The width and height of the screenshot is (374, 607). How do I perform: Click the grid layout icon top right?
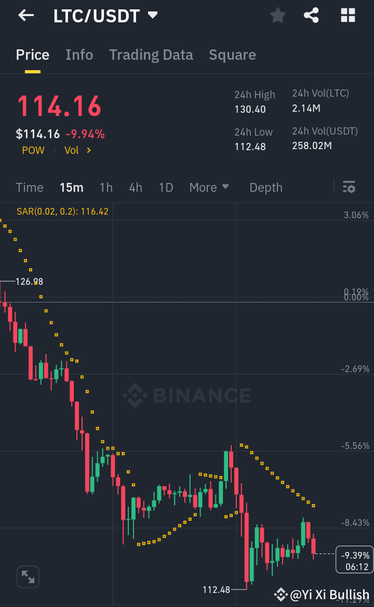347,15
